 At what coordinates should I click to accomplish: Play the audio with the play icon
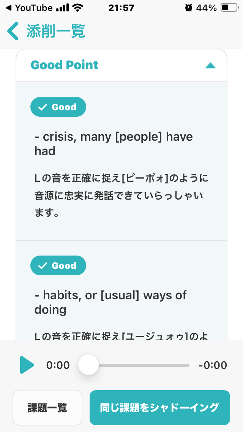point(27,365)
